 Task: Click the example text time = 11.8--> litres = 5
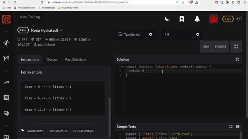pyautogui.click(x=48, y=110)
